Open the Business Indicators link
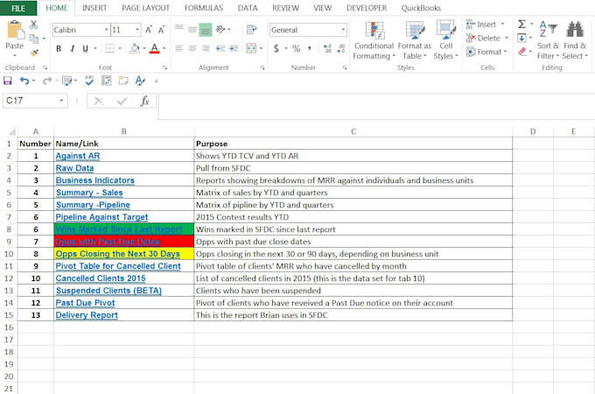Image resolution: width=595 pixels, height=394 pixels. (x=95, y=180)
